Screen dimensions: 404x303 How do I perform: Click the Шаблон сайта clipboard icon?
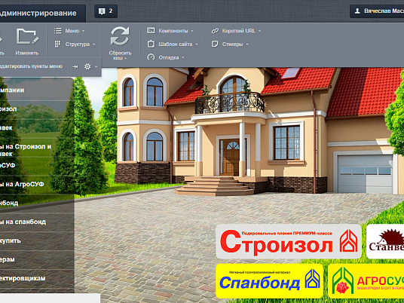pyautogui.click(x=151, y=44)
